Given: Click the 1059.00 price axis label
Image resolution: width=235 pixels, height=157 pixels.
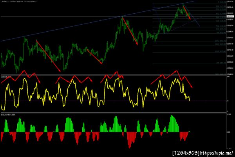Looking at the screenshot, I should pyautogui.click(x=230, y=62).
